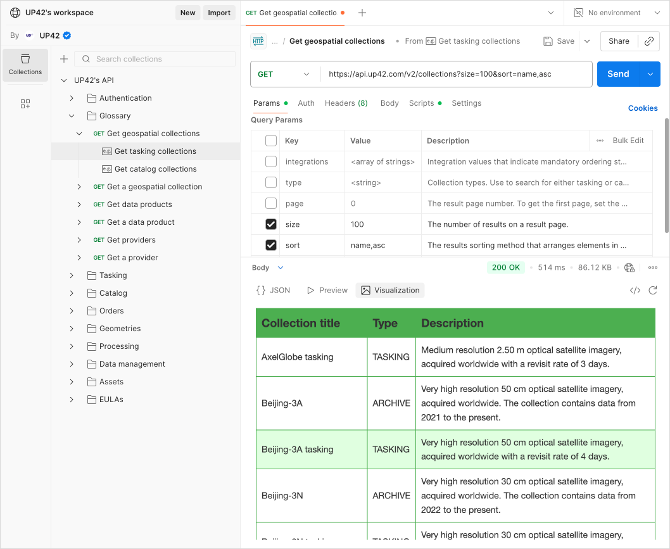Open the response more options ellipsis
This screenshot has width=670, height=549.
pos(652,267)
